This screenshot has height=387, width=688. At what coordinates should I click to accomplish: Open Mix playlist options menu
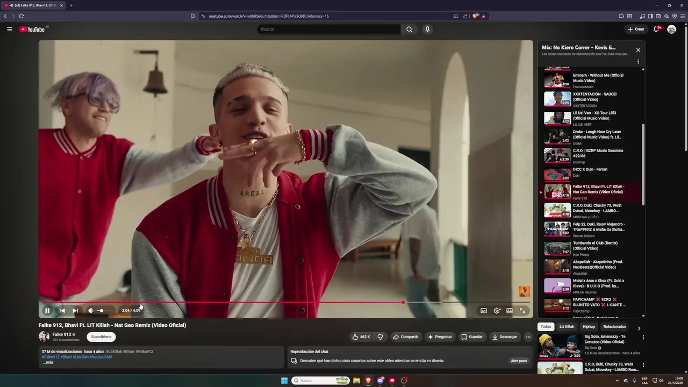pos(638,62)
